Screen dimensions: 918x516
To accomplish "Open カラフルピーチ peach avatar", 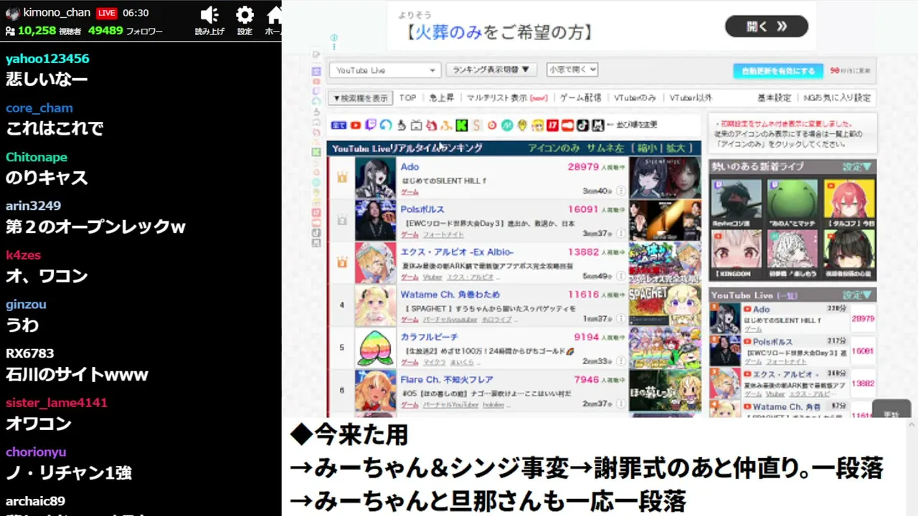I will tap(375, 348).
